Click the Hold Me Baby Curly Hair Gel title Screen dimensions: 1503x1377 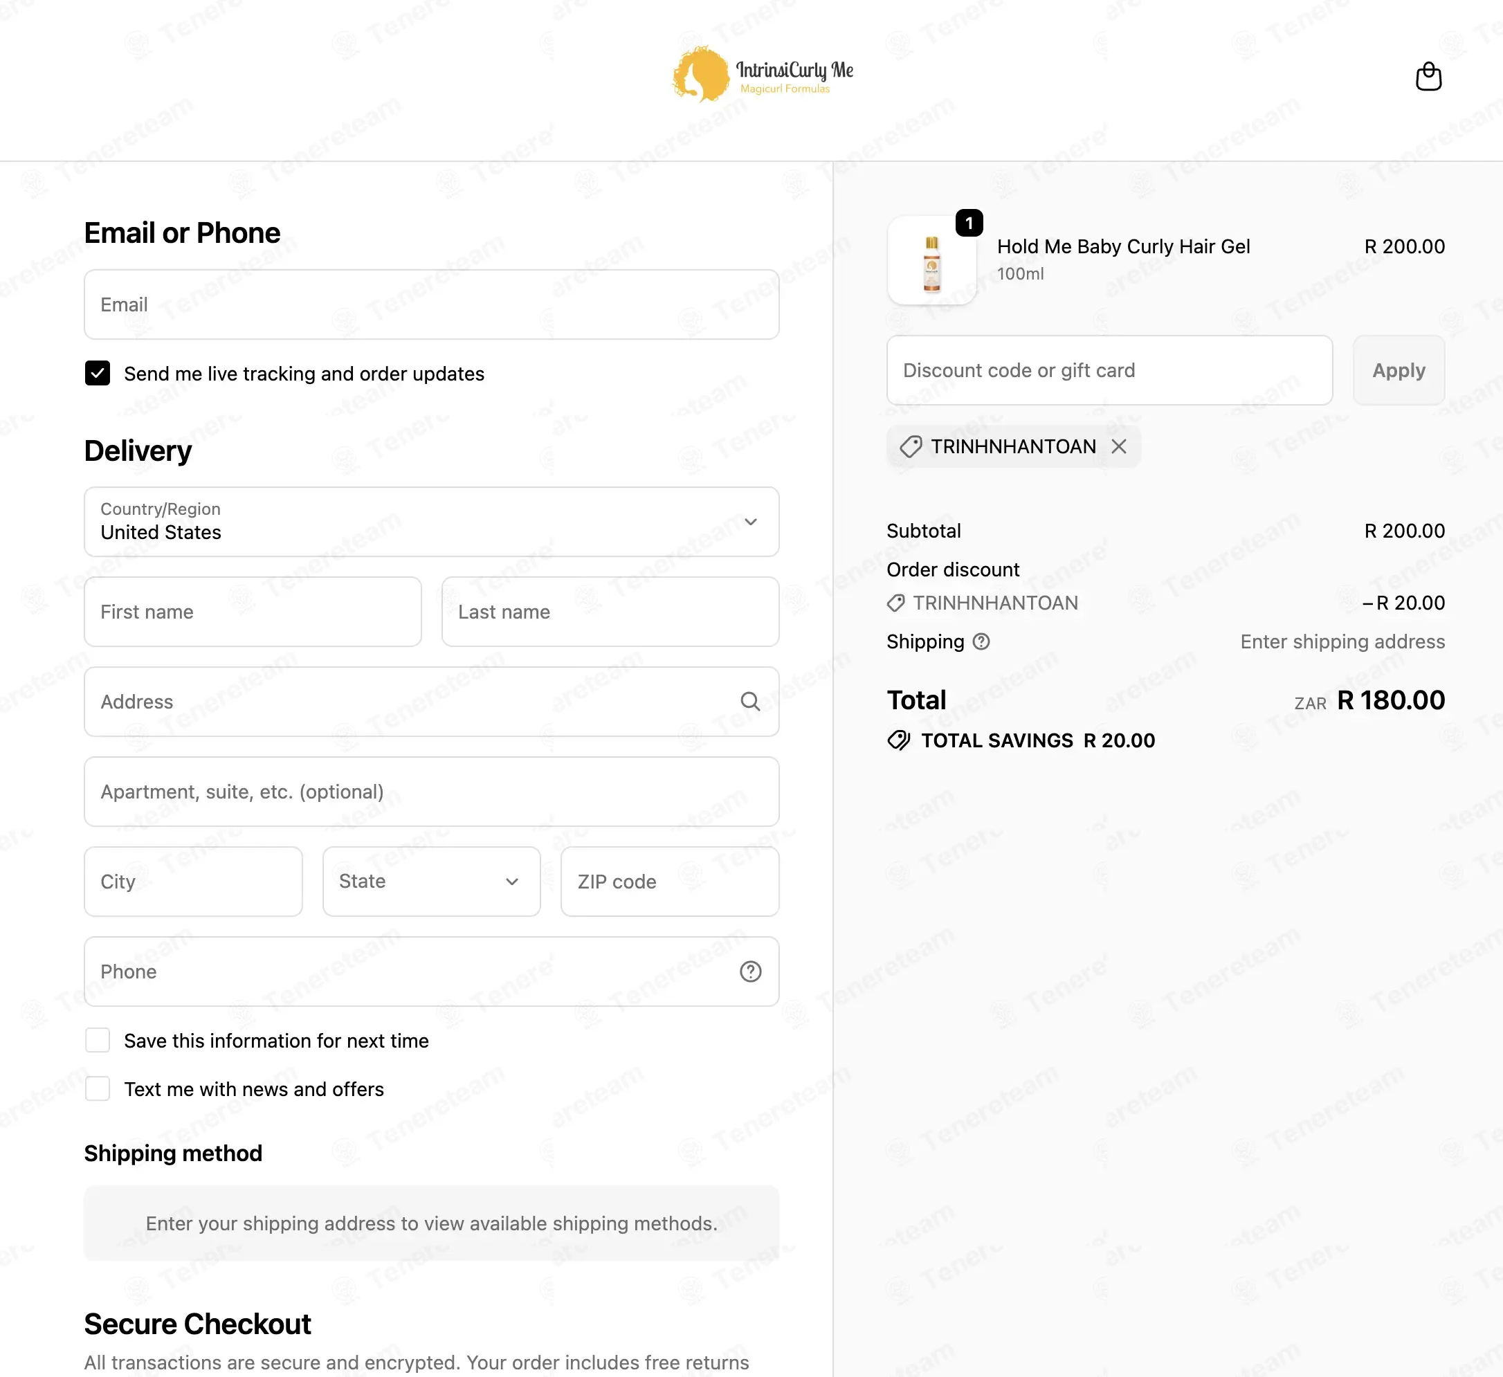(x=1123, y=246)
